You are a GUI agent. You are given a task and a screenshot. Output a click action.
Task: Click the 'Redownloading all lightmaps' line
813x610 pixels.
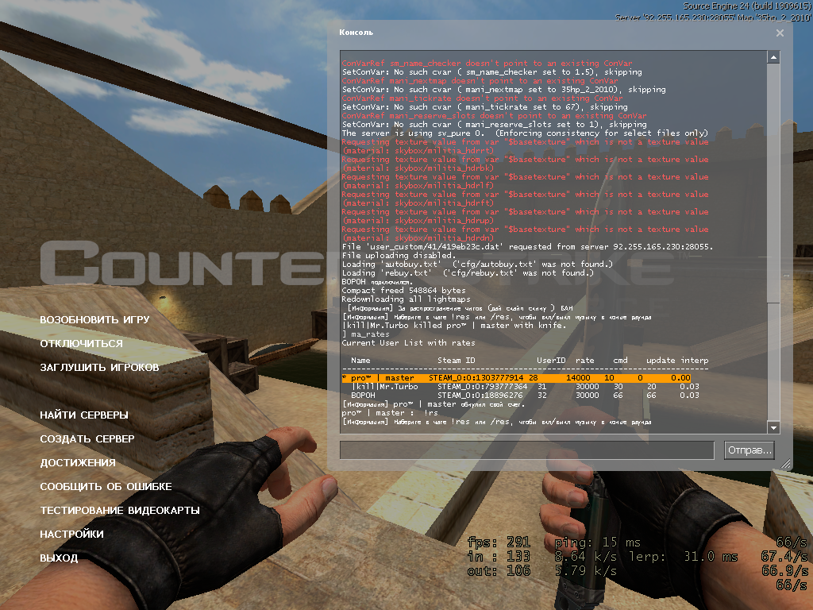pos(406,299)
